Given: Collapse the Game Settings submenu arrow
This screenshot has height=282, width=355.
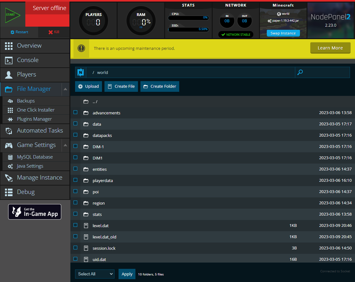Looking at the screenshot, I should 65,145.
